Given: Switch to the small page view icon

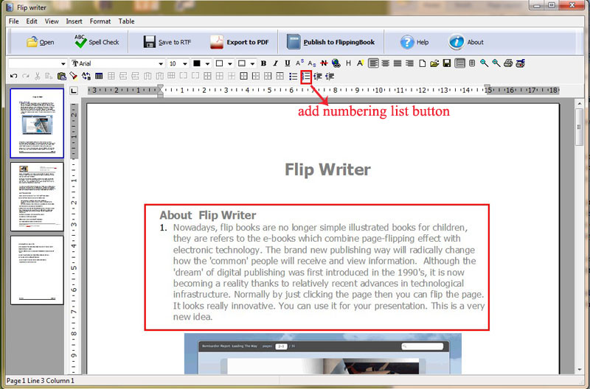Looking at the screenshot, I should [472, 63].
